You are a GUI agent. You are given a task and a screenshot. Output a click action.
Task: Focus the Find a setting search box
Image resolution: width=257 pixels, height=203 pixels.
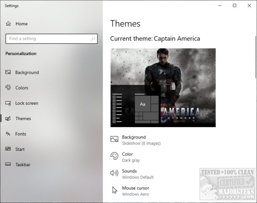[51, 39]
